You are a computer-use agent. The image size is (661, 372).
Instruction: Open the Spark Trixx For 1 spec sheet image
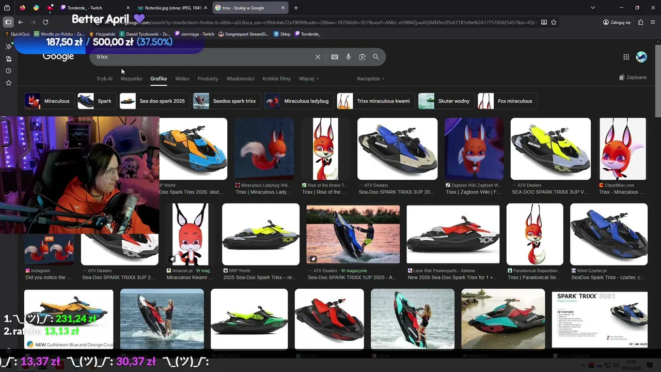coord(600,319)
